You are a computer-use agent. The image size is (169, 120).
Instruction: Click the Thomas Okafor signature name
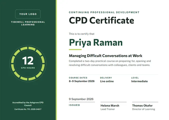(142, 105)
